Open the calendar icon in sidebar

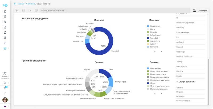point(5,38)
